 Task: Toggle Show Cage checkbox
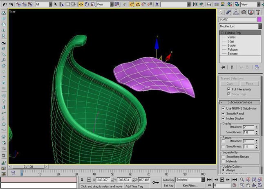click(x=228, y=94)
